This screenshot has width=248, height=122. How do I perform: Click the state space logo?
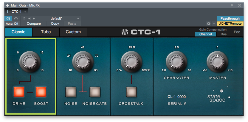(219, 94)
